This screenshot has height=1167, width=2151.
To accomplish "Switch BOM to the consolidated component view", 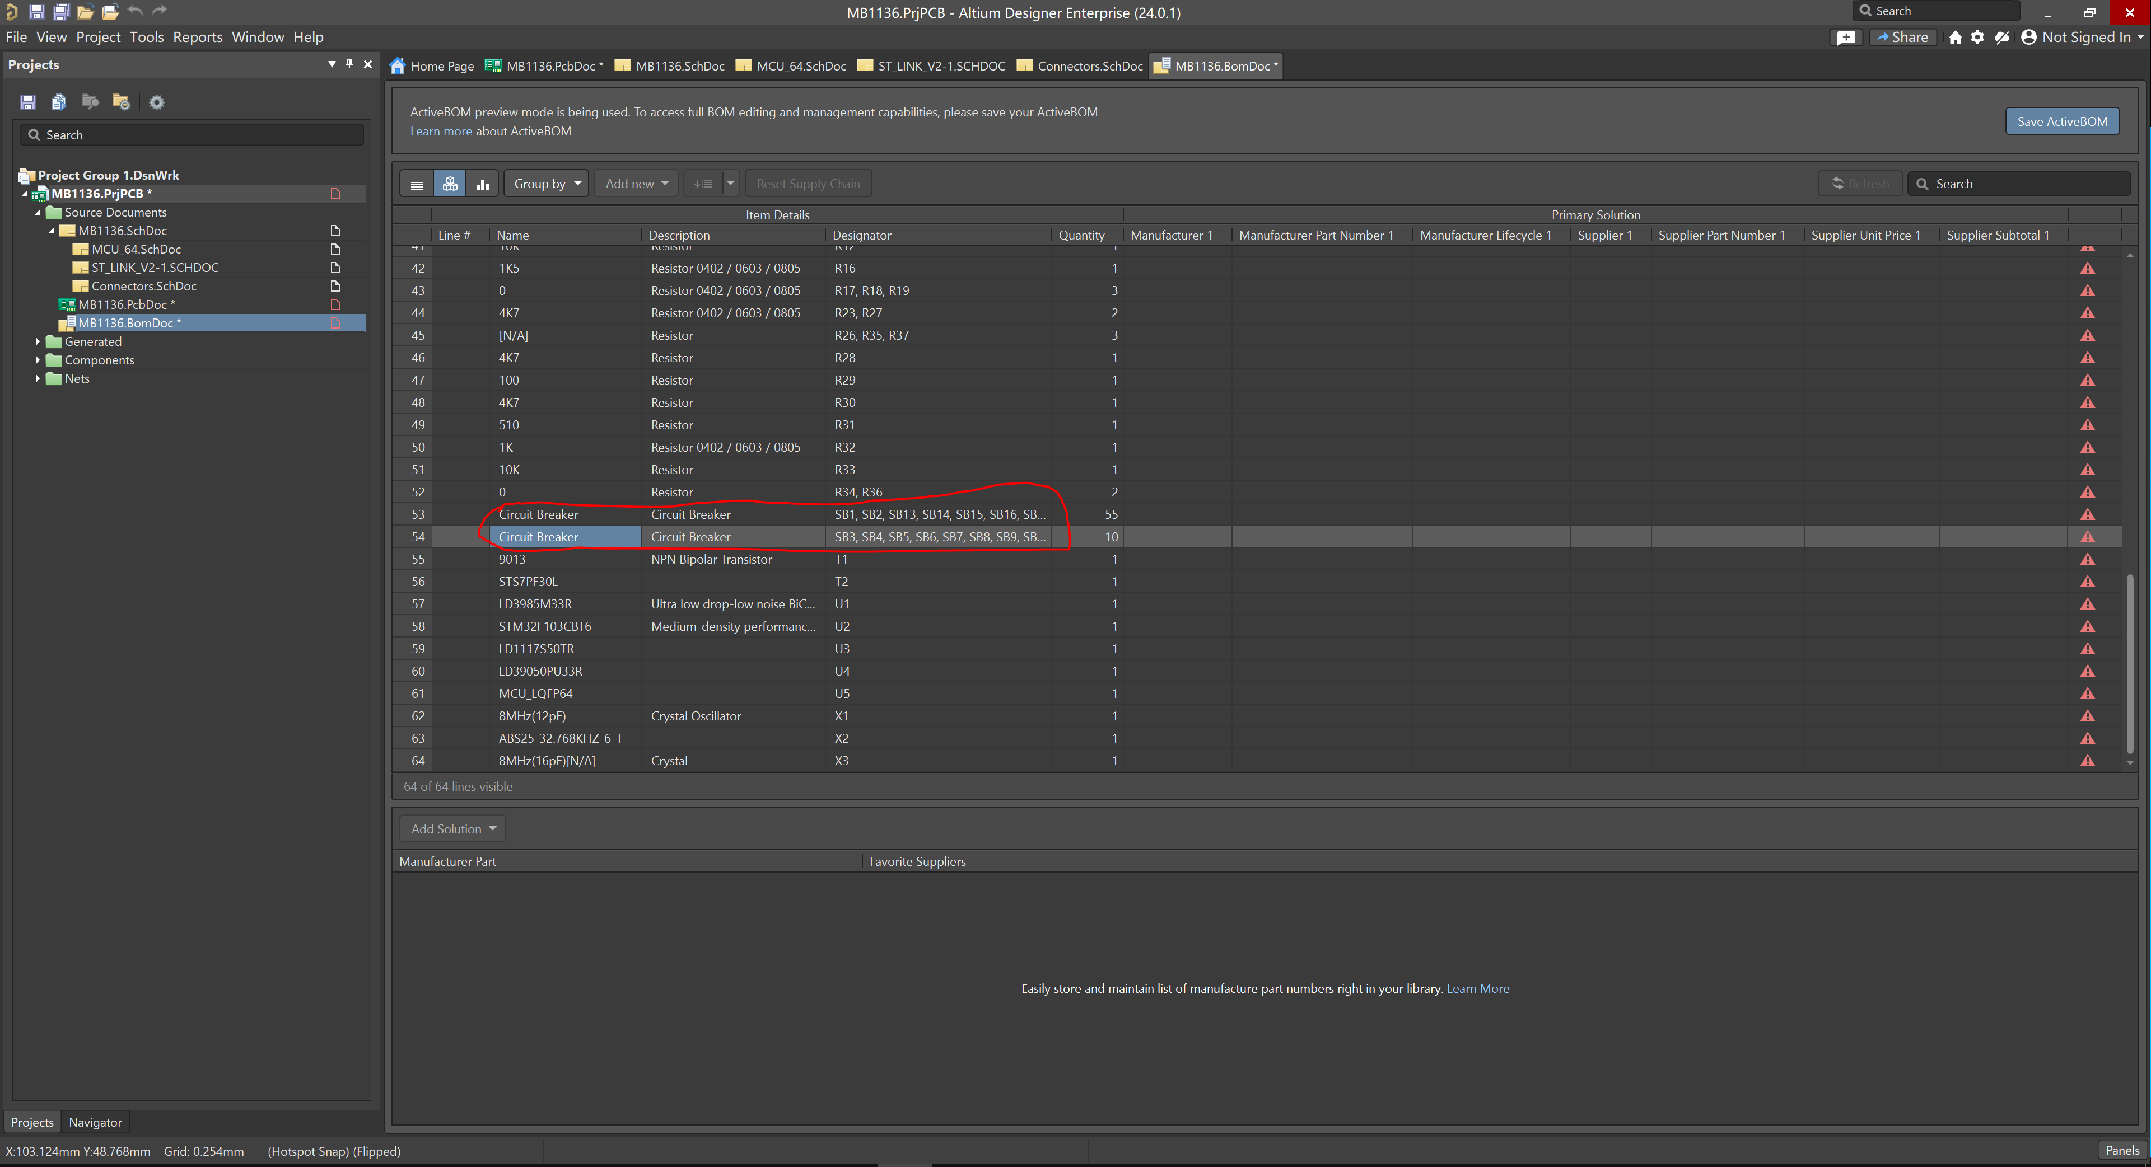I will pyautogui.click(x=450, y=184).
